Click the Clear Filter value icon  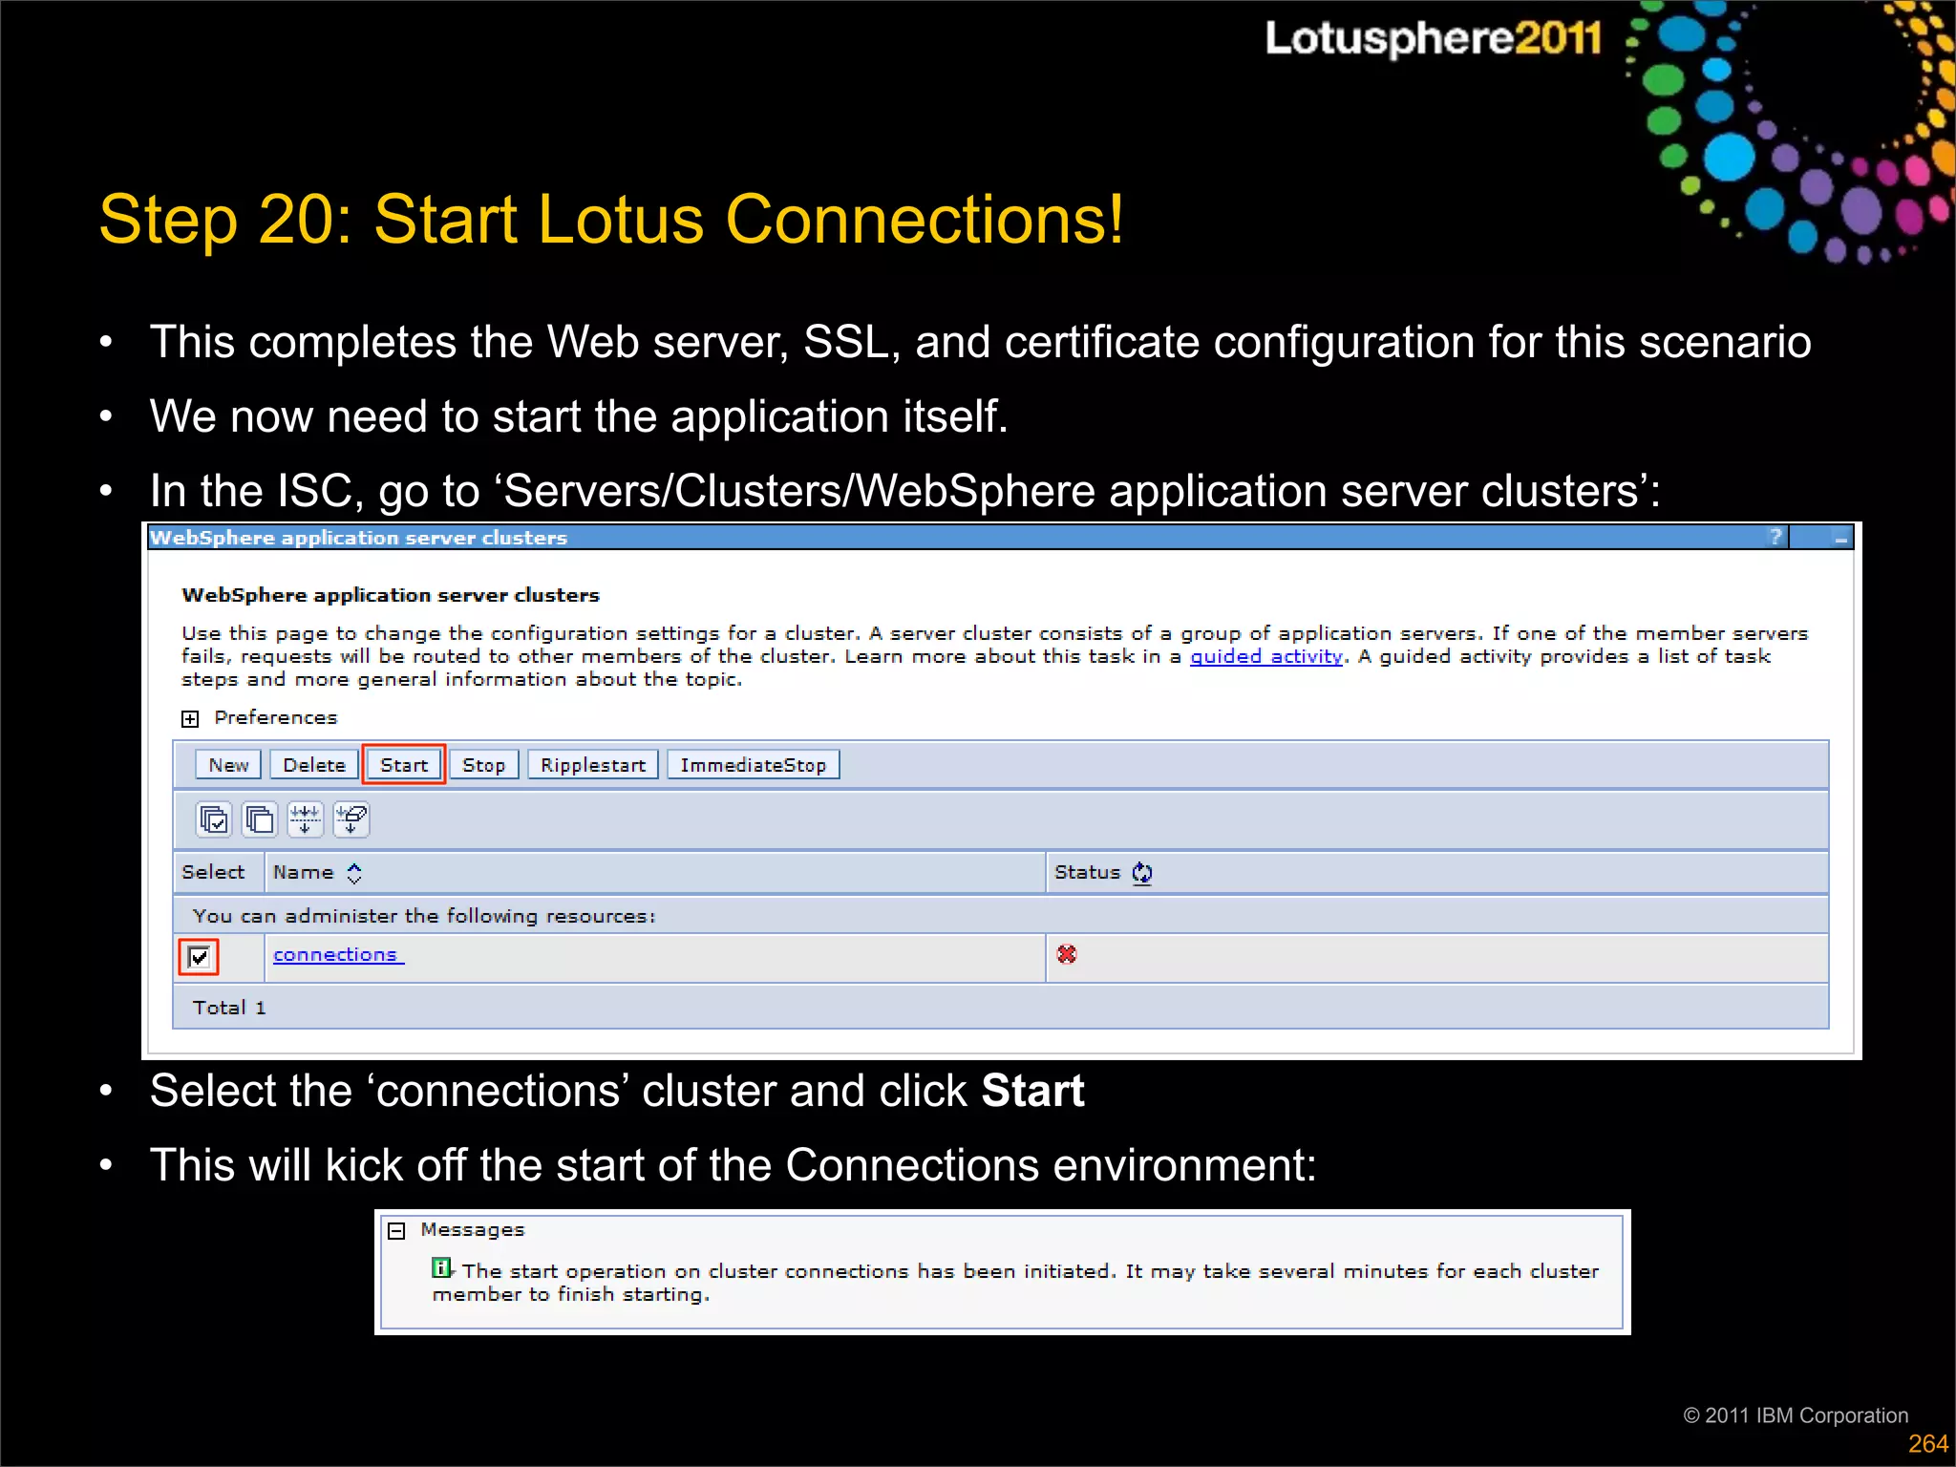coord(351,819)
